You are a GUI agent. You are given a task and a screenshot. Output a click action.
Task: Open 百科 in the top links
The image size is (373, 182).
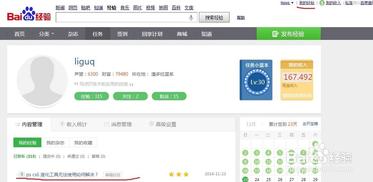176,8
